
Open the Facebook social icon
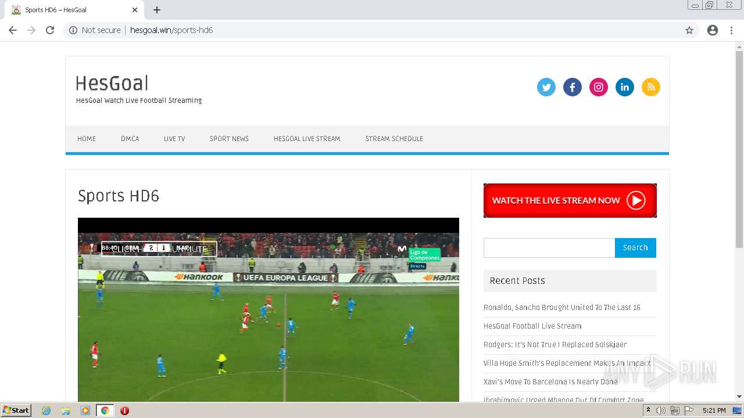pos(572,87)
